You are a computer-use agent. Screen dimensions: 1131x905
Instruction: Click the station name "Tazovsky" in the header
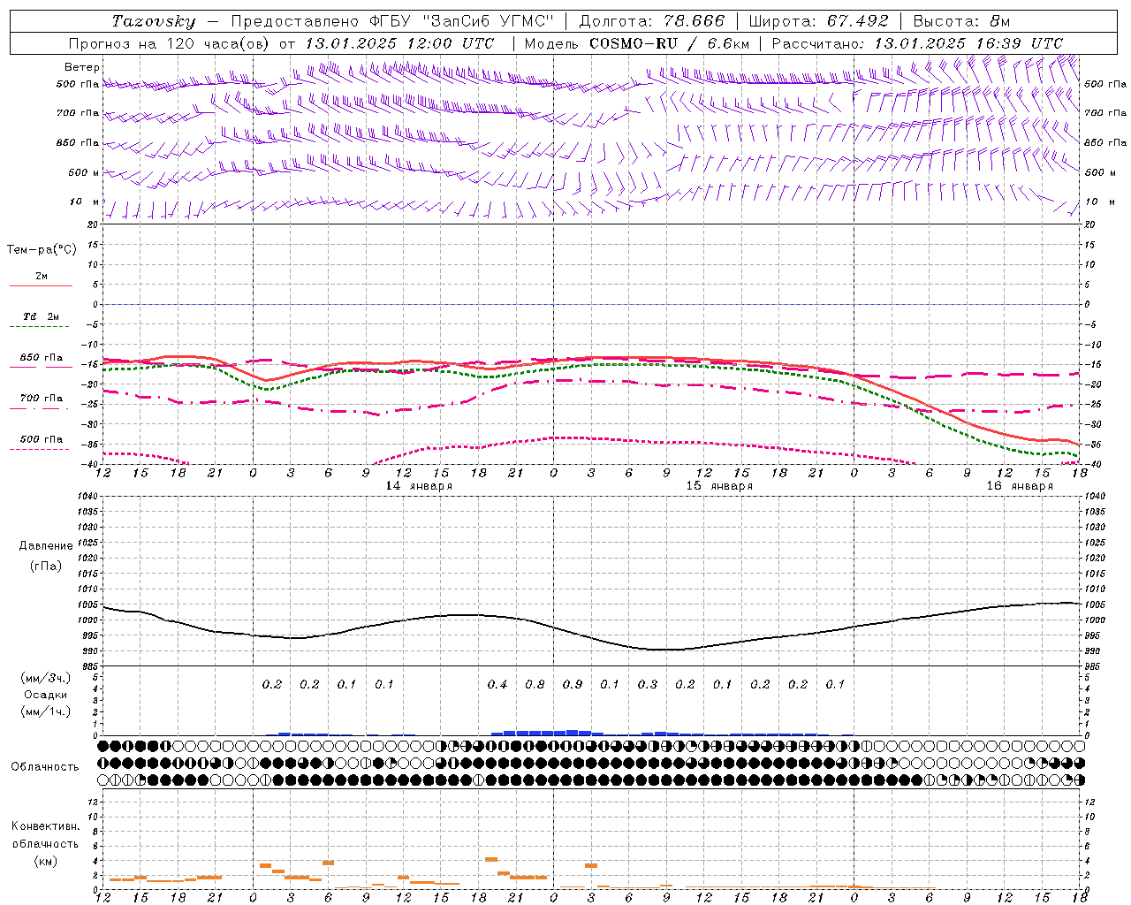click(154, 21)
